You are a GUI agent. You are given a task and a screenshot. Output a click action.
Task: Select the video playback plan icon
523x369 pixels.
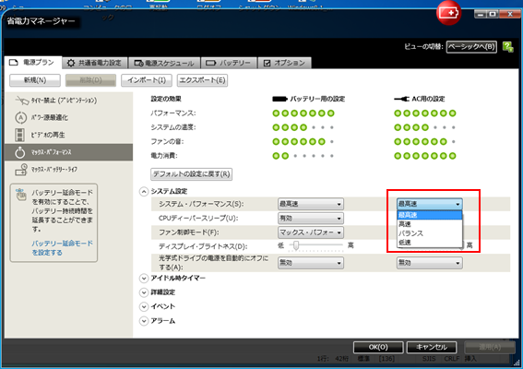pos(19,135)
